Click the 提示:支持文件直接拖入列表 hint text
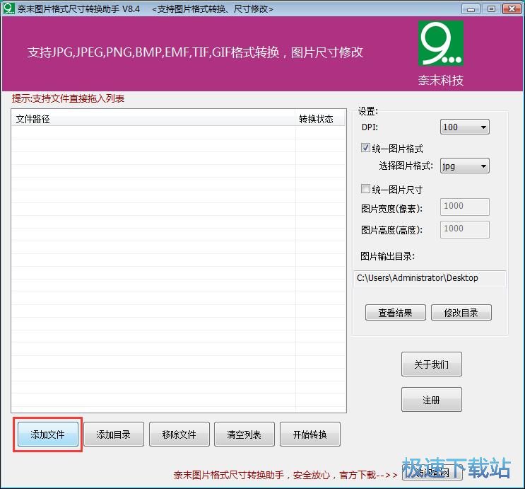The image size is (525, 489). coord(69,98)
